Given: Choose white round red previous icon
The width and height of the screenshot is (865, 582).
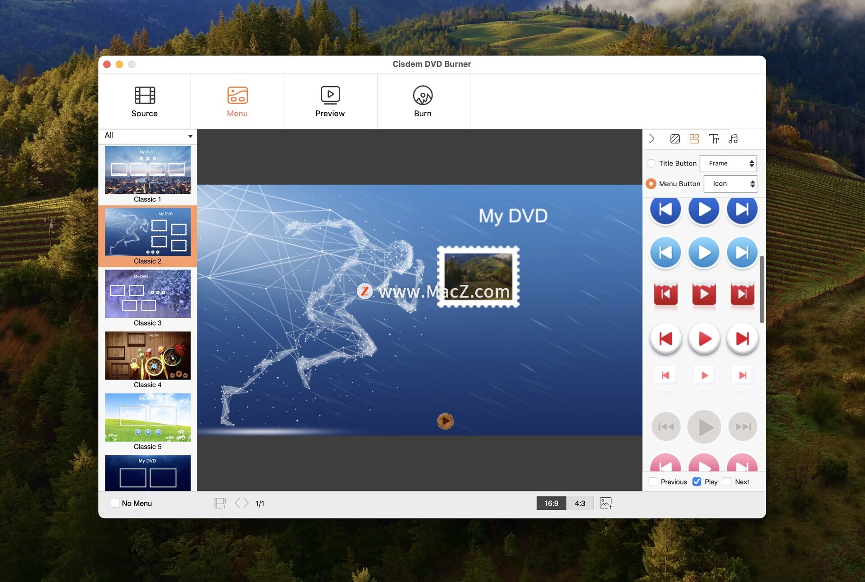Looking at the screenshot, I should click(665, 339).
